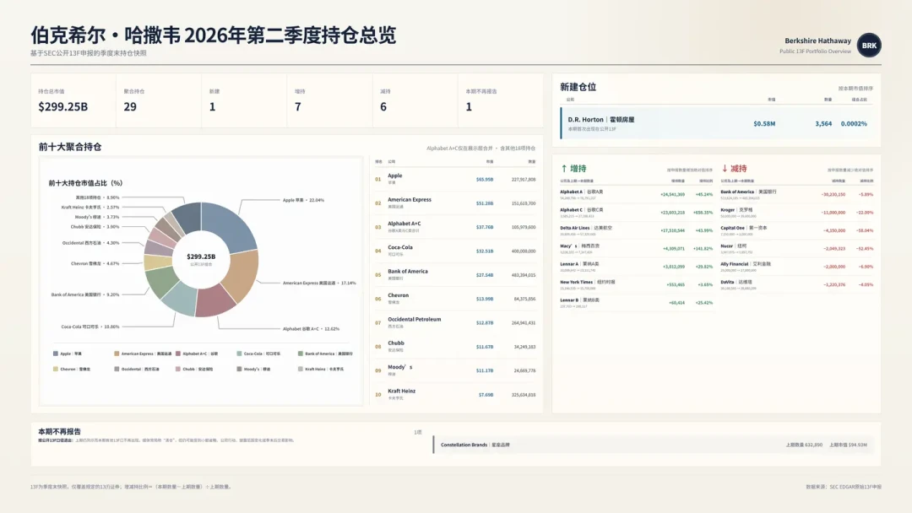Open Lennar A increase row
Viewport: 912px width, 513px height.
click(637, 266)
